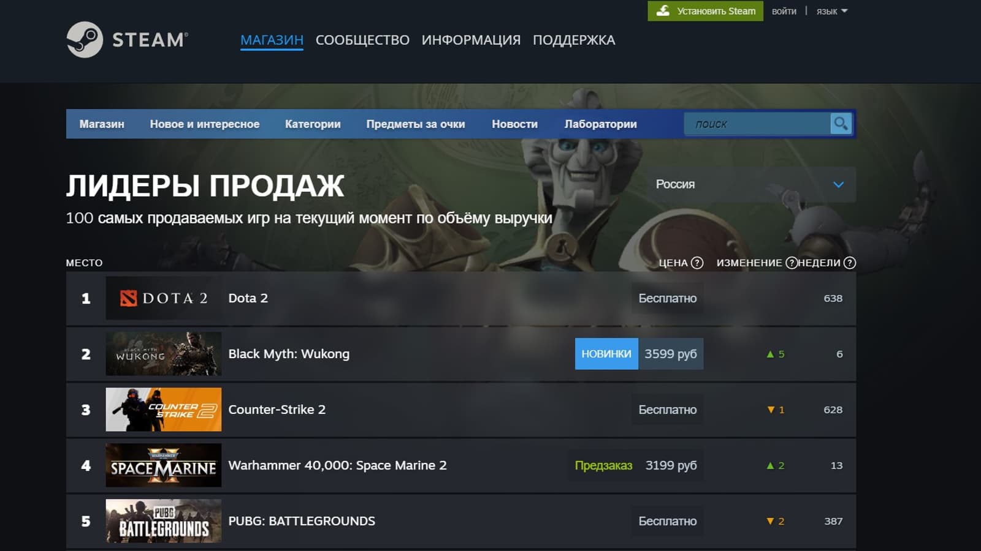Click the ИЗМЕНЕНИЕ column header text
Viewport: 981px width, 551px height.
(749, 263)
